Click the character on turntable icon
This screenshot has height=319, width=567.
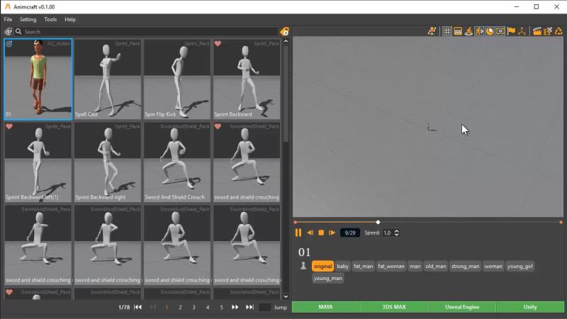pyautogui.click(x=468, y=31)
